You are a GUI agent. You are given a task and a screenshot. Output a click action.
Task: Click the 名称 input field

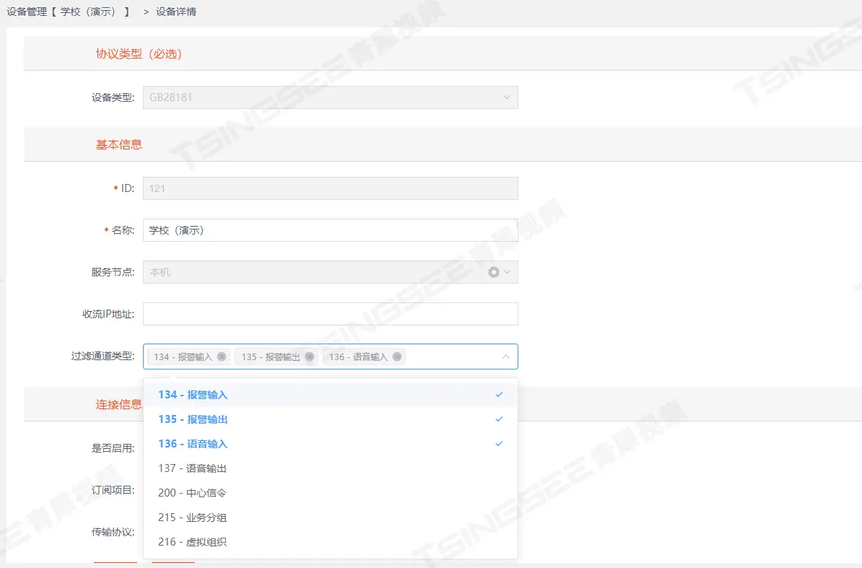(x=331, y=230)
